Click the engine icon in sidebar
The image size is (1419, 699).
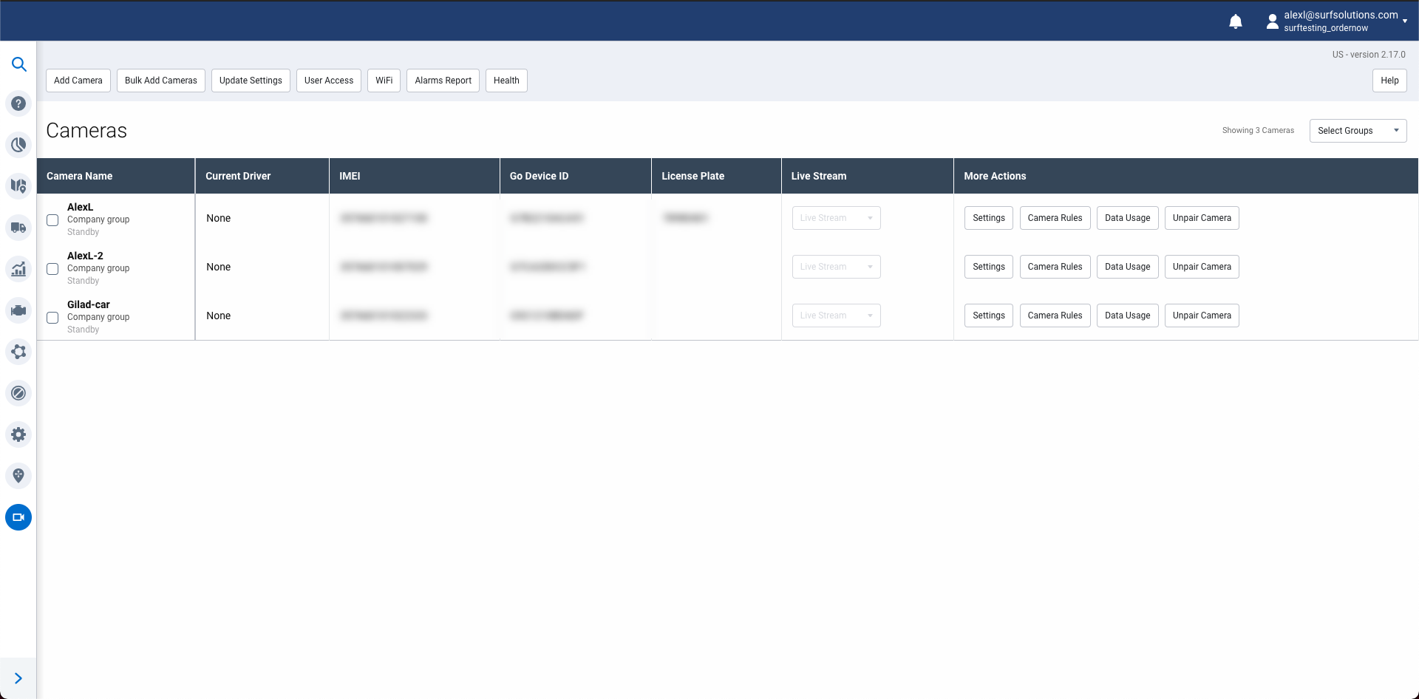tap(18, 310)
